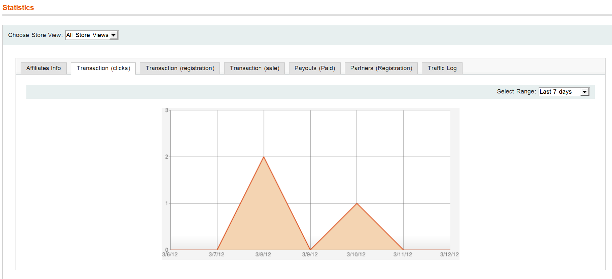Screen dimensions: 612x279
Task: Select the Transaction (clicks) tab
Action: [x=103, y=68]
